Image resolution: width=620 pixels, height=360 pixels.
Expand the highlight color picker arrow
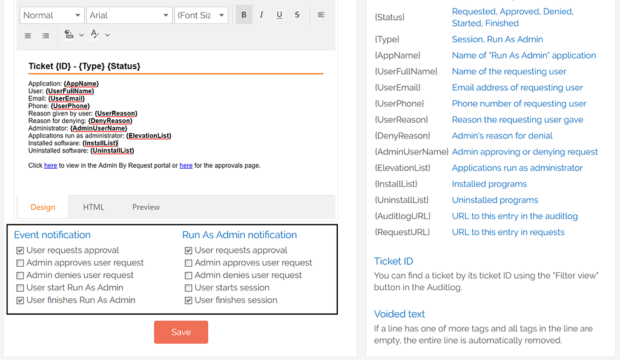82,35
